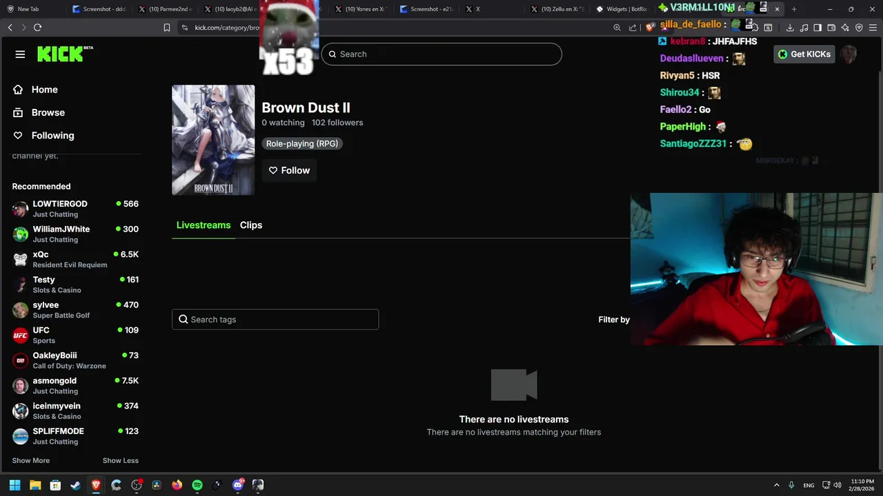The height and width of the screenshot is (496, 883).
Task: Open Brave Shields icon
Action: coord(649,28)
